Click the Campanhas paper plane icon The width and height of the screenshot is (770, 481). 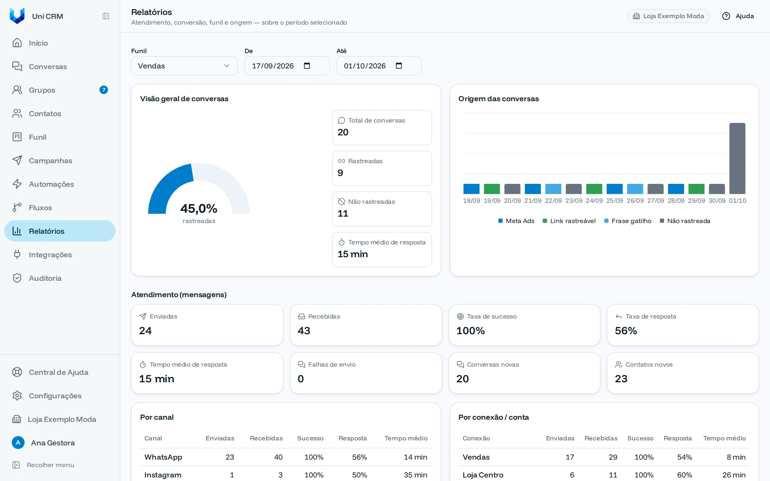click(17, 160)
